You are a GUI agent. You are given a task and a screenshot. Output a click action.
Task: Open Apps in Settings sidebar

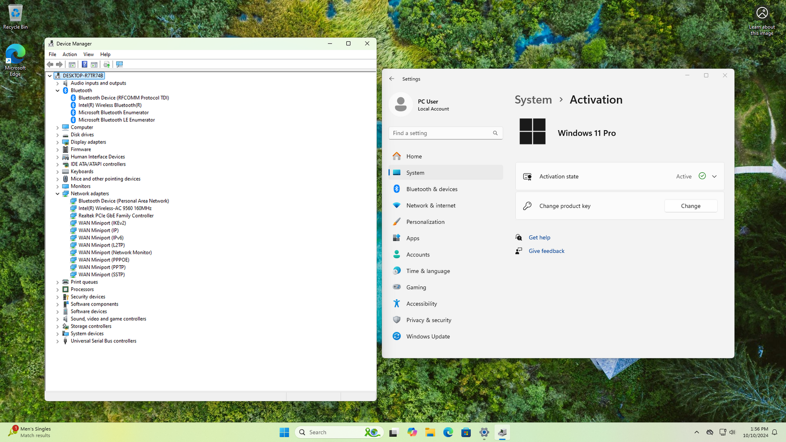click(x=446, y=238)
